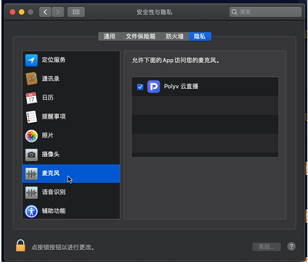The width and height of the screenshot is (308, 264).
Task: Click the 摄像头 label
Action: tap(51, 154)
